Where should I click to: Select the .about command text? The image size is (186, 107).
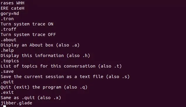[8, 40]
